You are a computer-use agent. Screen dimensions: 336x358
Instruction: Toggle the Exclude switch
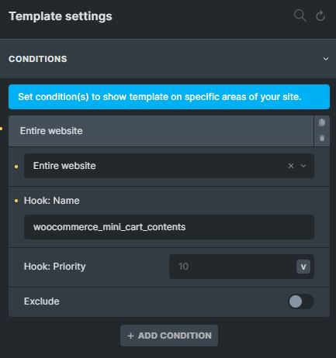click(301, 301)
